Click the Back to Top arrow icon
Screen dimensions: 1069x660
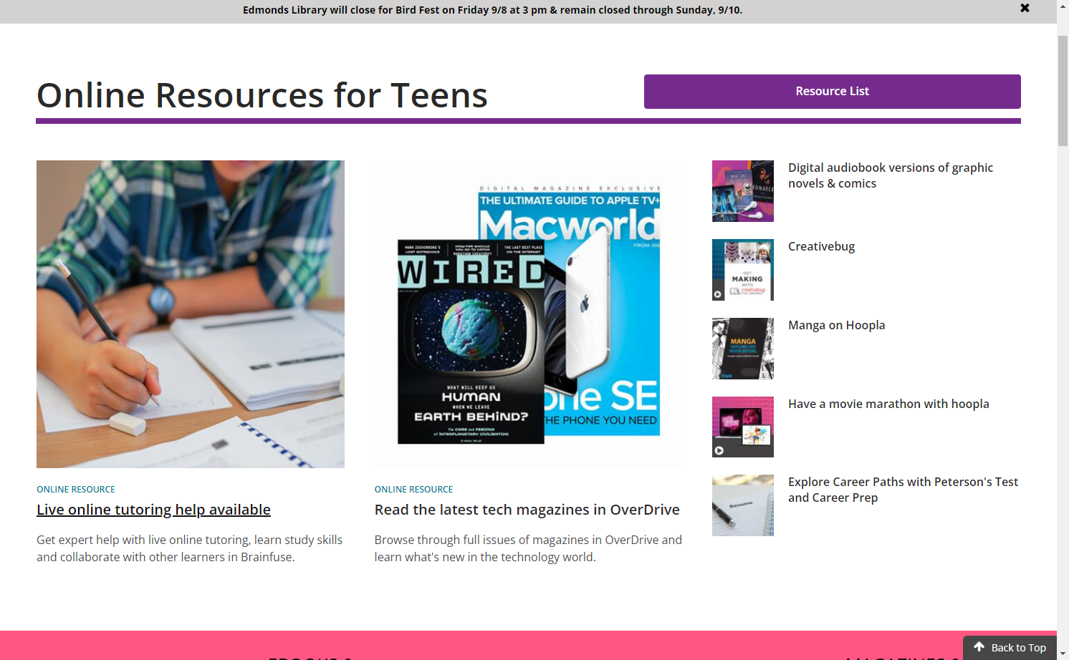979,647
